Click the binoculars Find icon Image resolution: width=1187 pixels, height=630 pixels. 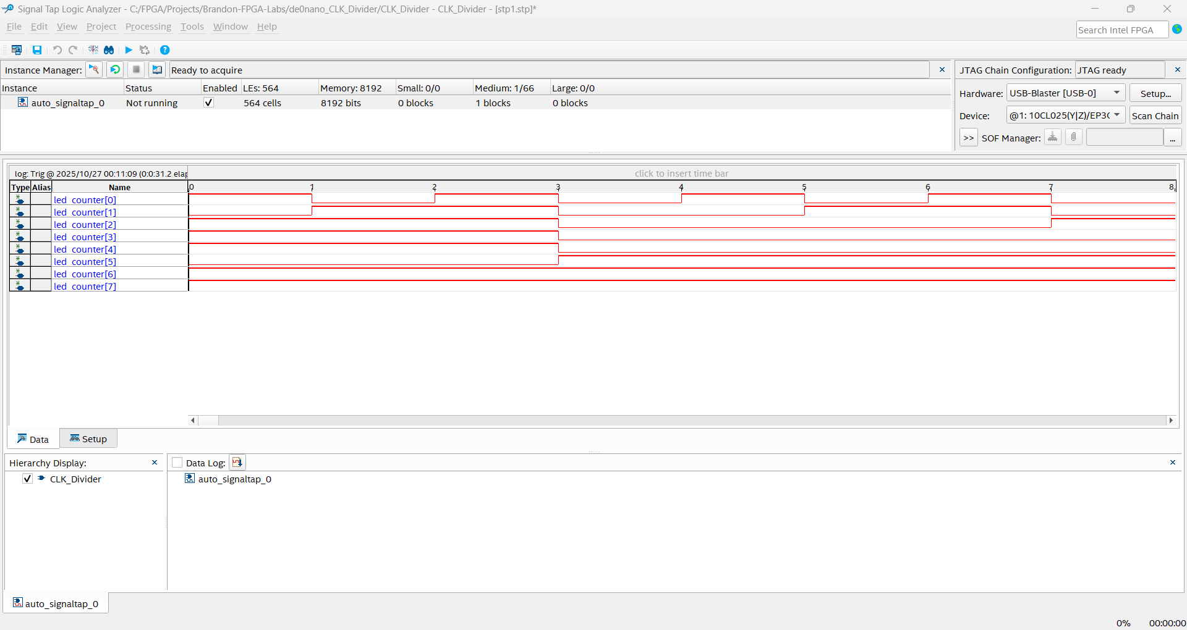point(109,50)
